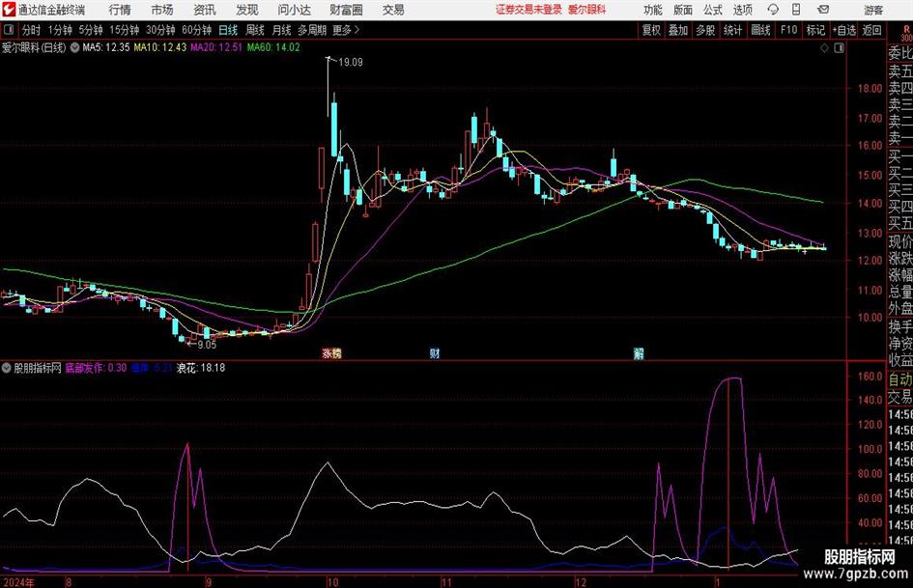The height and width of the screenshot is (588, 913).
Task: Click the 9.05 low price label
Action: click(x=207, y=345)
